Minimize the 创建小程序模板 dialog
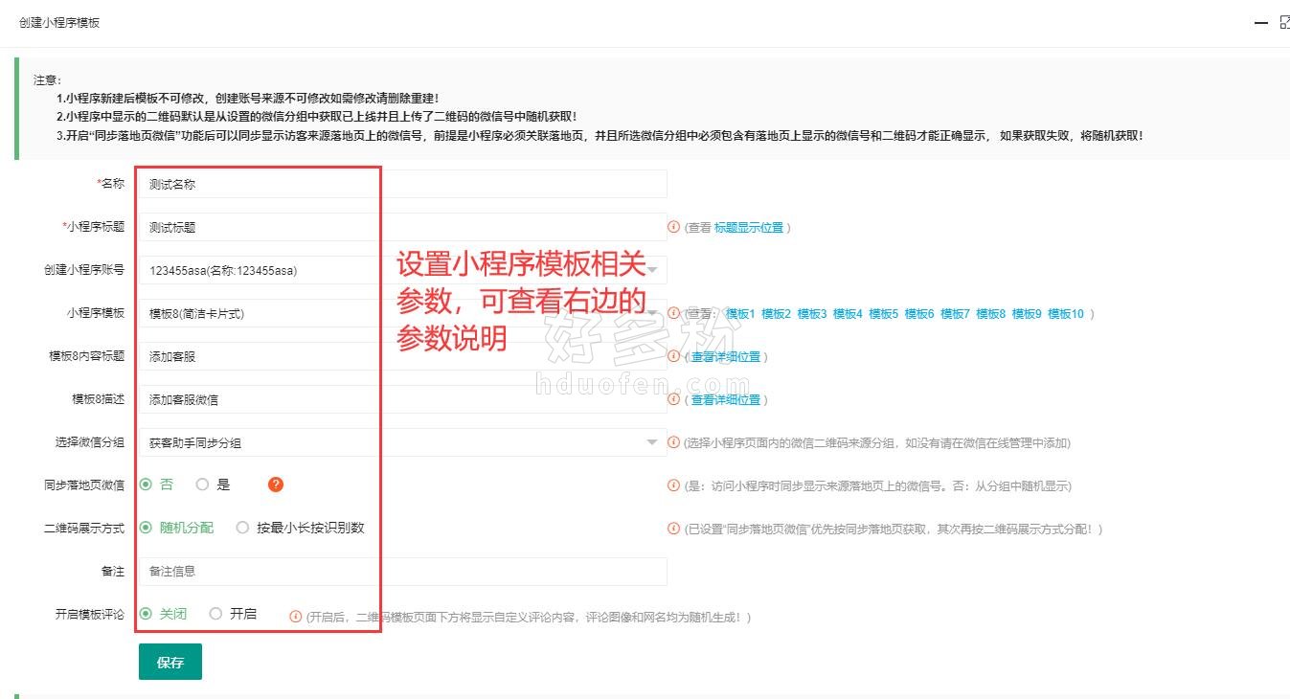 [x=1259, y=23]
